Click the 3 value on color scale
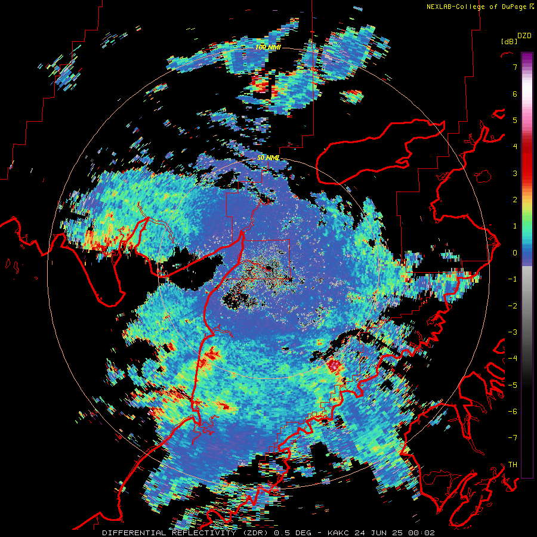 (515, 173)
